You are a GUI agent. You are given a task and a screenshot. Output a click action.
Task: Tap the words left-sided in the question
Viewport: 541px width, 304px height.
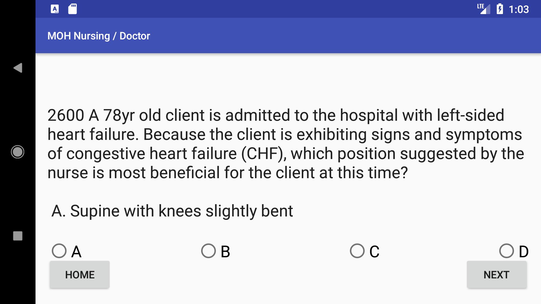coord(471,115)
